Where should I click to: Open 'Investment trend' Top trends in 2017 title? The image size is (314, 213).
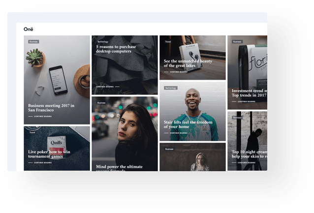pos(250,93)
